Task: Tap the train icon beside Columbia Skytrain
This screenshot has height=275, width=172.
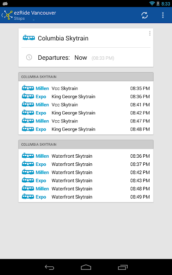Action: tap(29, 38)
